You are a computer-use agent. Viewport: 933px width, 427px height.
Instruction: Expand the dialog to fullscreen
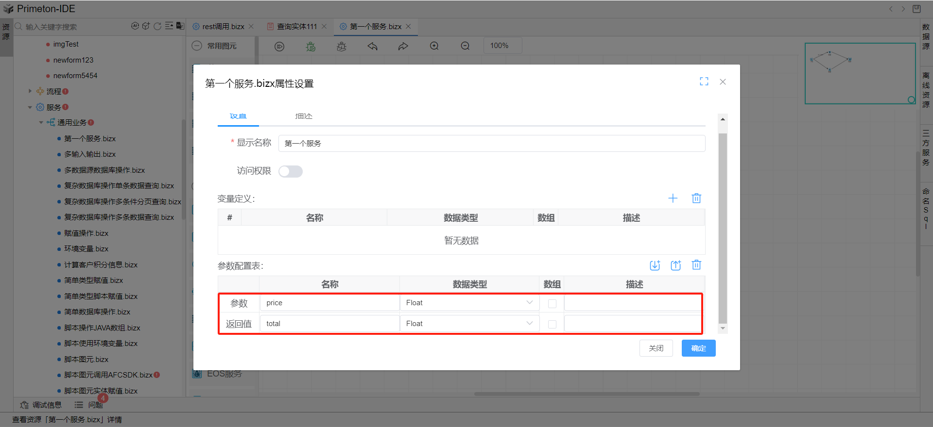(x=704, y=82)
